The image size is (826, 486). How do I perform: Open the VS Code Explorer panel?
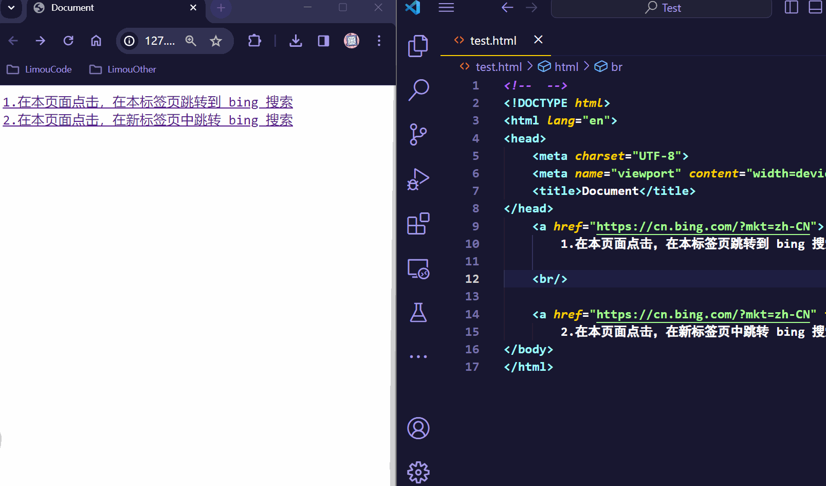coord(418,46)
